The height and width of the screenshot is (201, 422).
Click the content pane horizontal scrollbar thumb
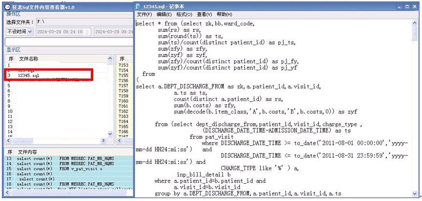[x=68, y=192]
